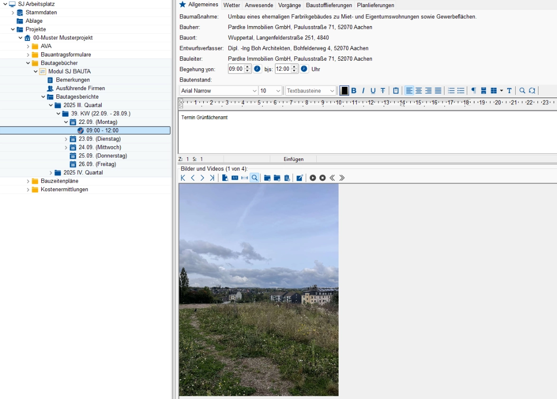
Task: Open the image edit tool
Action: [300, 178]
